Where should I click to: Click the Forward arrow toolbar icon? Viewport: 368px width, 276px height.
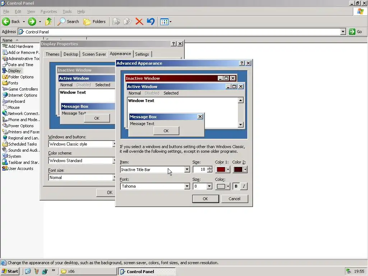tap(32, 22)
